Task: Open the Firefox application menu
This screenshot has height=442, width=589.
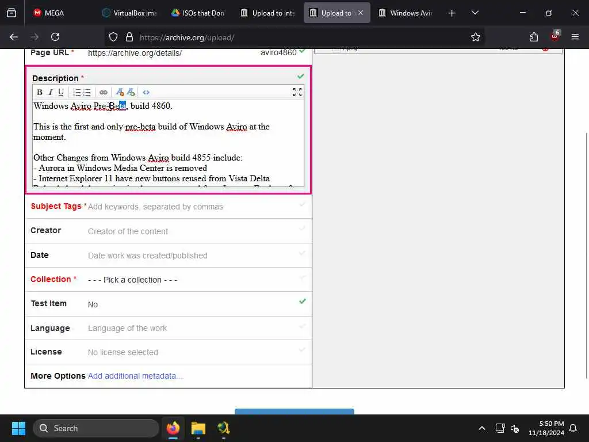Action: [x=575, y=37]
